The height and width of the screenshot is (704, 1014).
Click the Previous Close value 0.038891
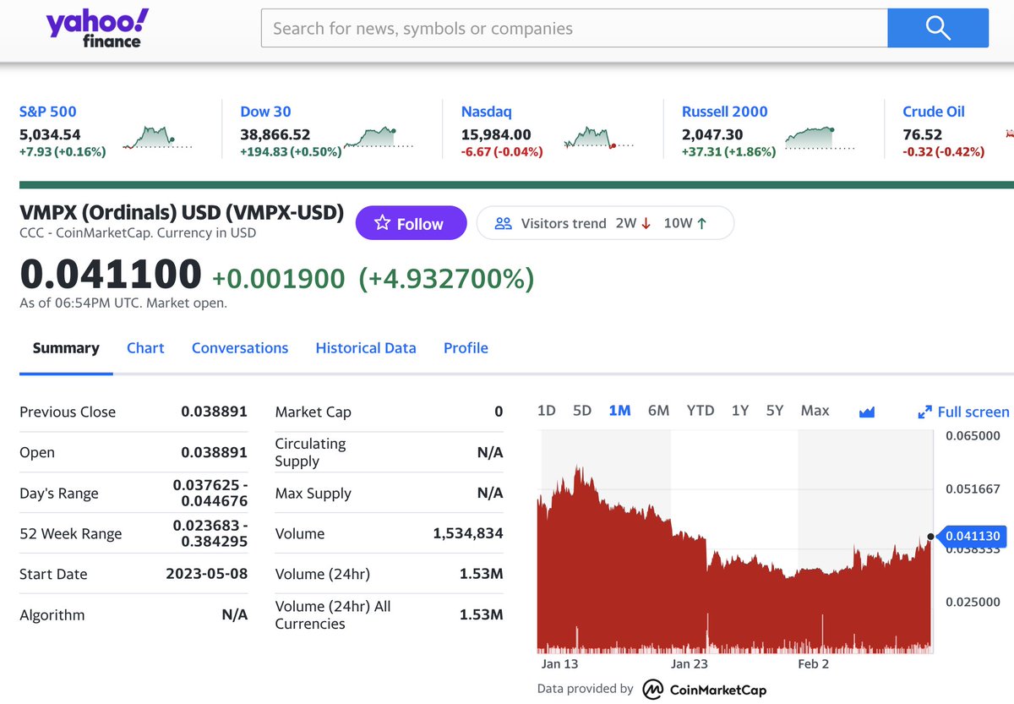tap(214, 412)
